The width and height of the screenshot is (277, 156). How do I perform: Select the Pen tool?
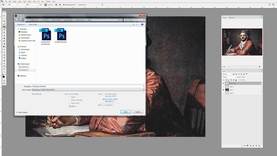click(x=4, y=55)
